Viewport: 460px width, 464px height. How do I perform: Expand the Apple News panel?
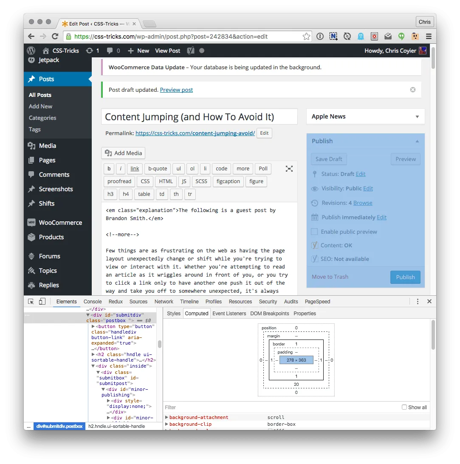click(417, 116)
